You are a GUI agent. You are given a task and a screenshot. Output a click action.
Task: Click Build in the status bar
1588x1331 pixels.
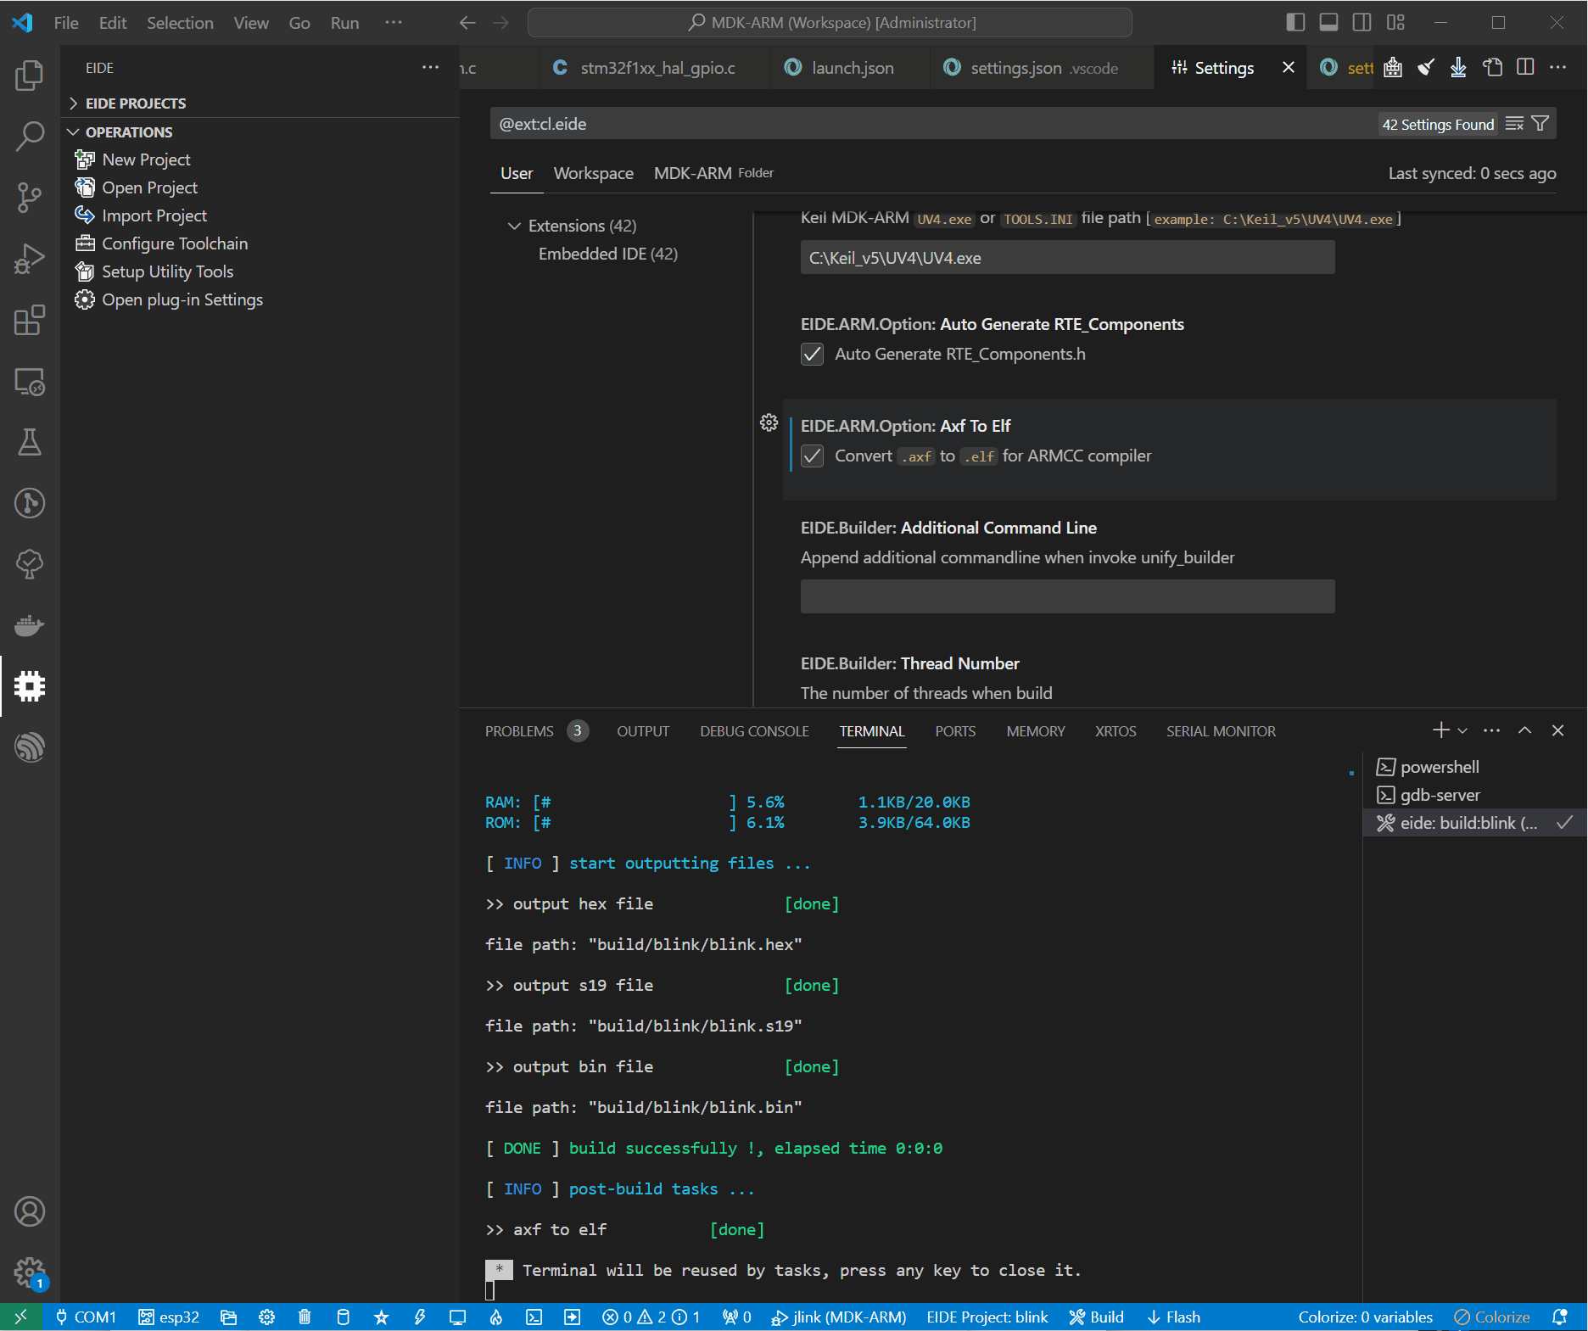coord(1097,1317)
